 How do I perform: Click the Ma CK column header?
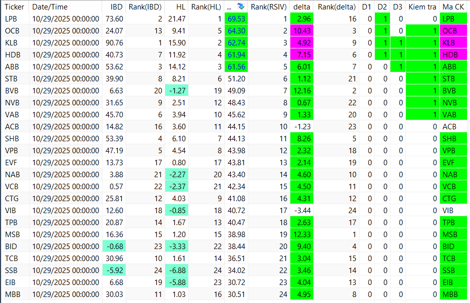[x=453, y=6]
